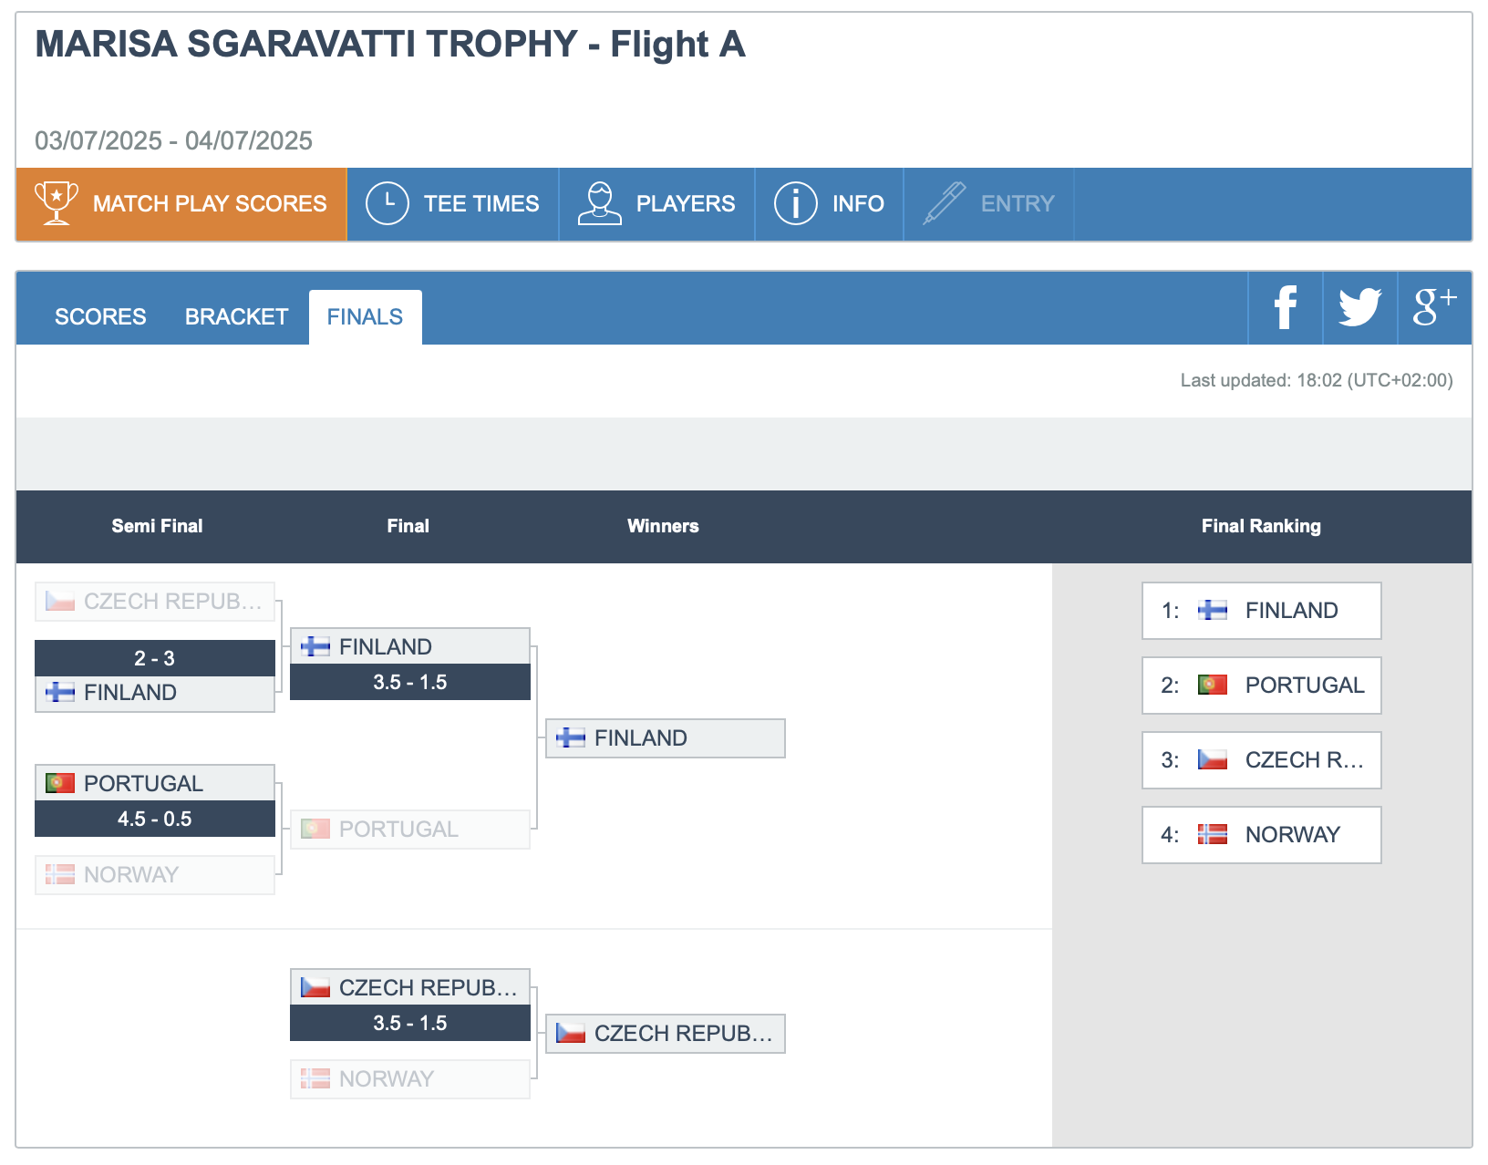
Task: Click rank 1 FINLAND name text
Action: coord(1292,611)
